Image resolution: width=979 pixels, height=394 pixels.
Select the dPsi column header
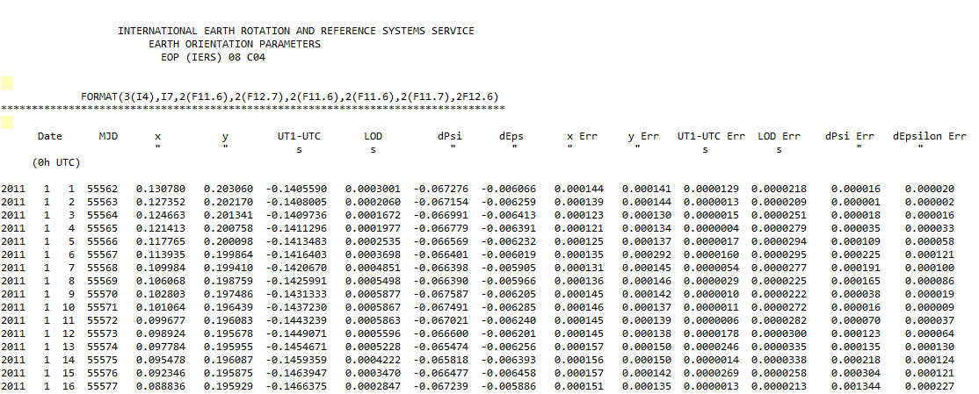point(452,136)
